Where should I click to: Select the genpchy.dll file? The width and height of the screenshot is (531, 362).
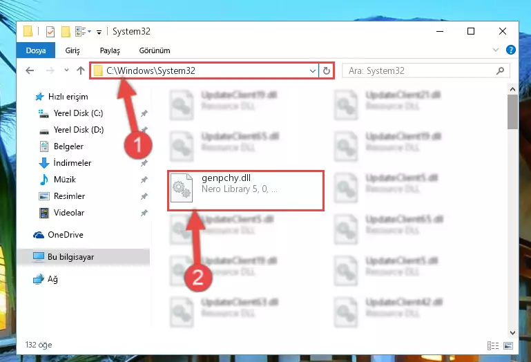pyautogui.click(x=246, y=191)
